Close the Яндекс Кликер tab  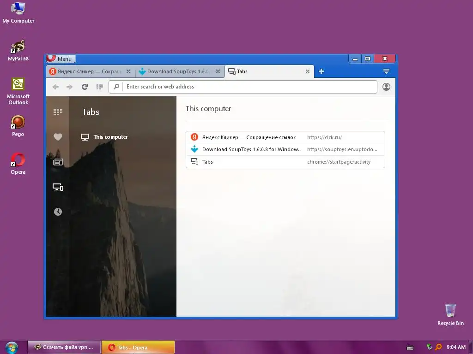(x=128, y=71)
